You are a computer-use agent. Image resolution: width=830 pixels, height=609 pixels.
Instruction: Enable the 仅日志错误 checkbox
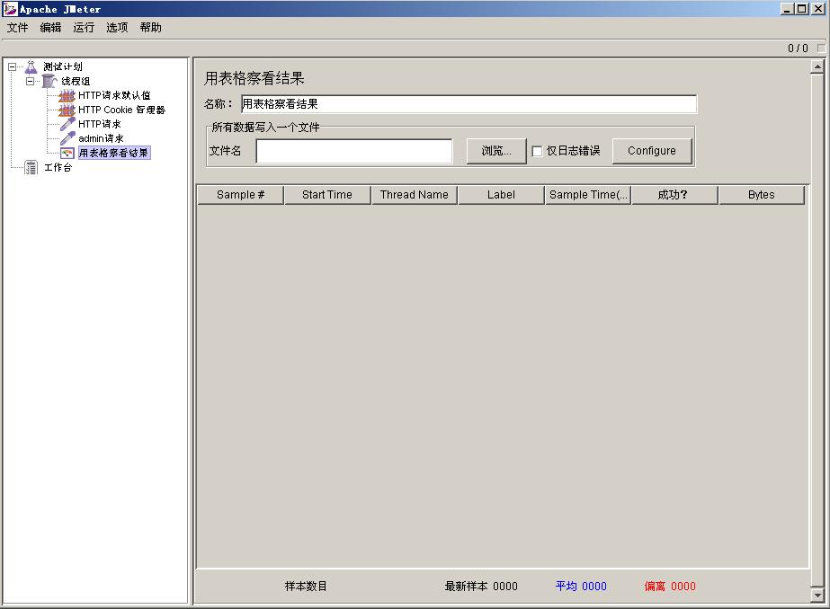(537, 151)
